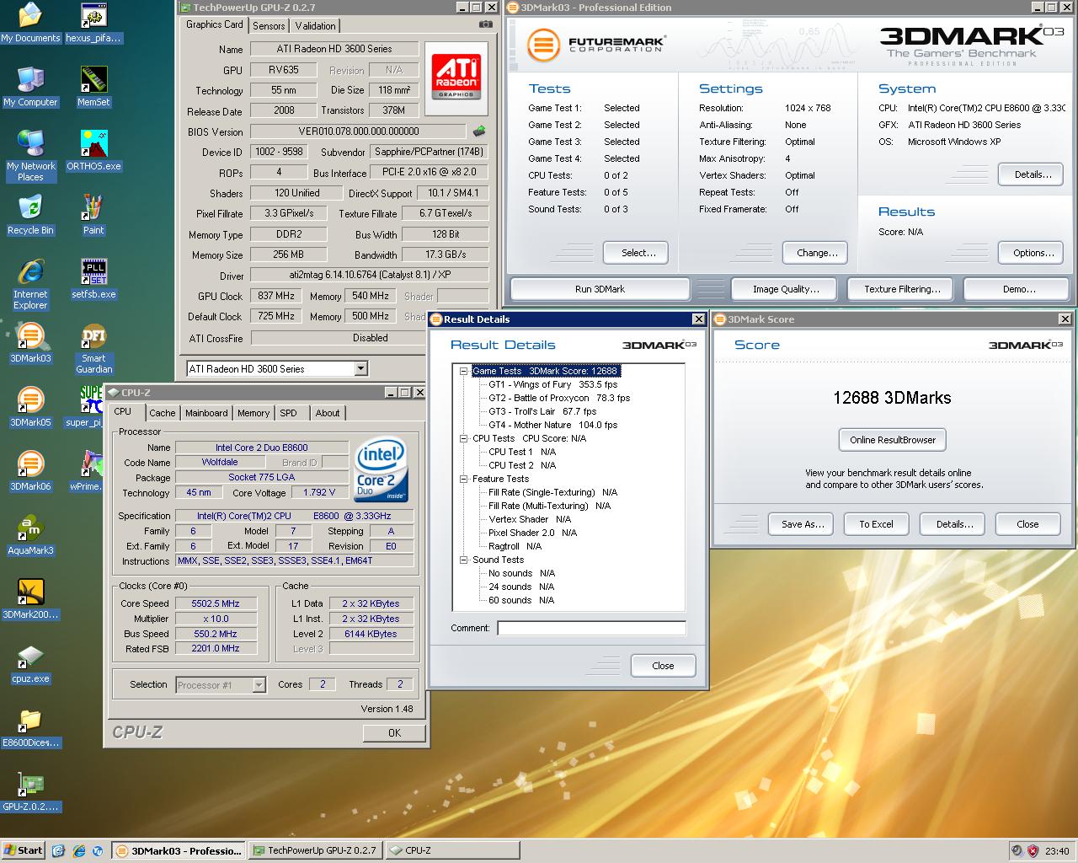This screenshot has height=863, width=1078.
Task: Click Details... in 3DMark Score window
Action: pos(954,524)
